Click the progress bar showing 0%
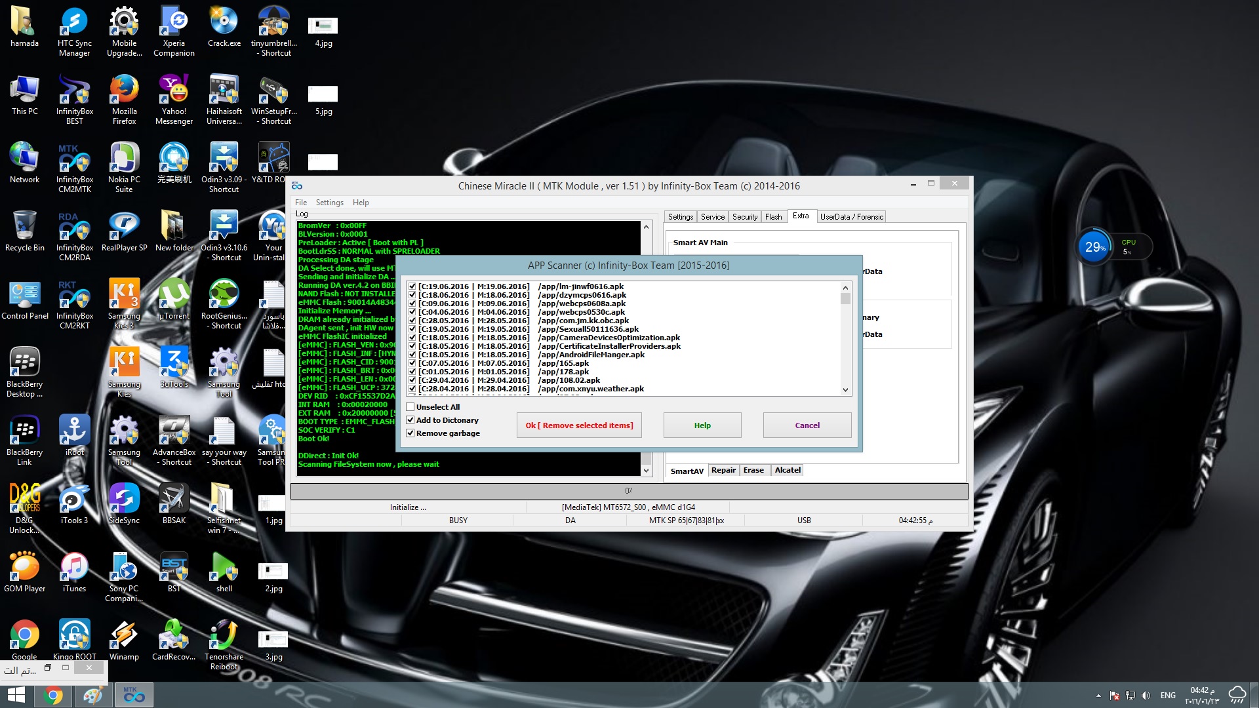1259x708 pixels. [629, 491]
